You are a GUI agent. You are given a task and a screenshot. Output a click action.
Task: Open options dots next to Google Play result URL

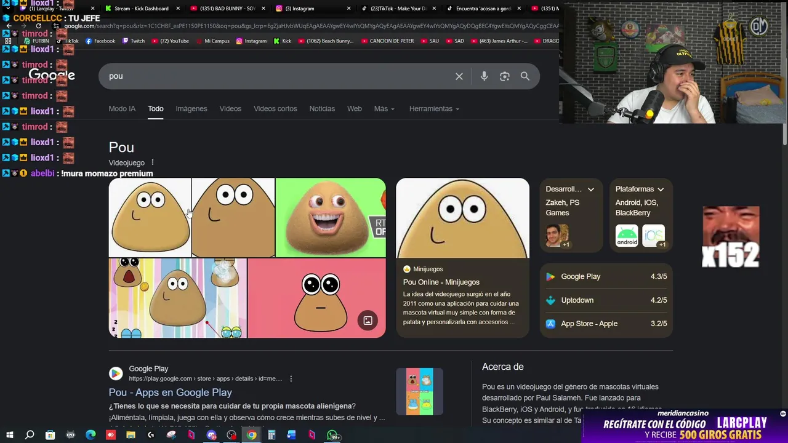tap(291, 378)
